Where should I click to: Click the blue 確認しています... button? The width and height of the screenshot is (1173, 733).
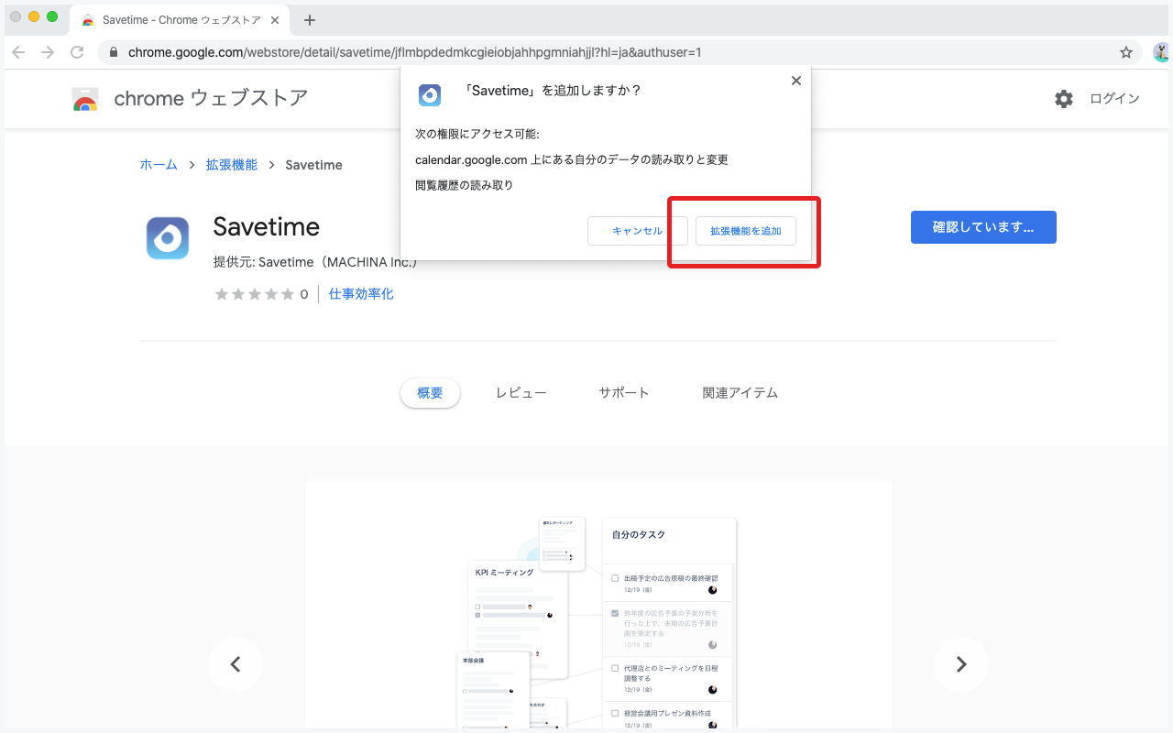pos(983,227)
